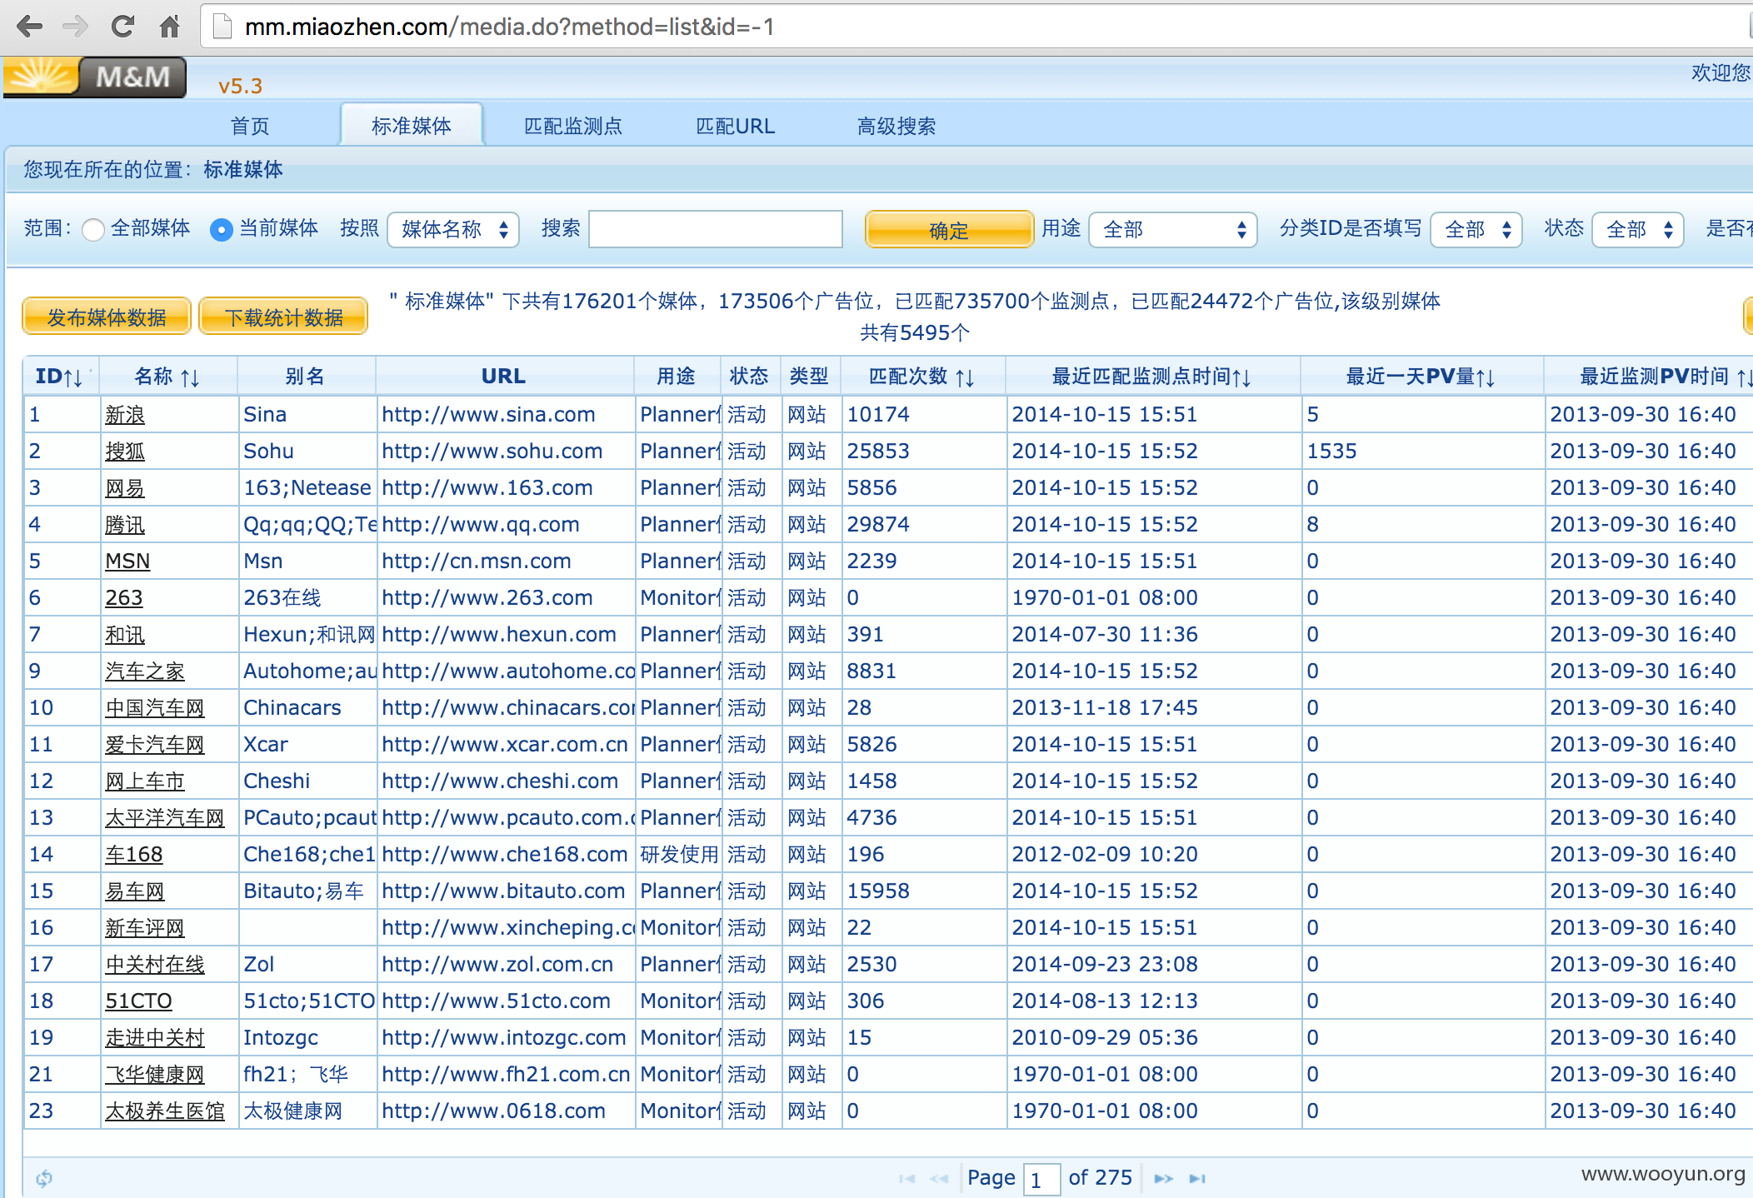The height and width of the screenshot is (1198, 1753).
Task: Click the 下载统计数据 button
Action: pyautogui.click(x=284, y=317)
